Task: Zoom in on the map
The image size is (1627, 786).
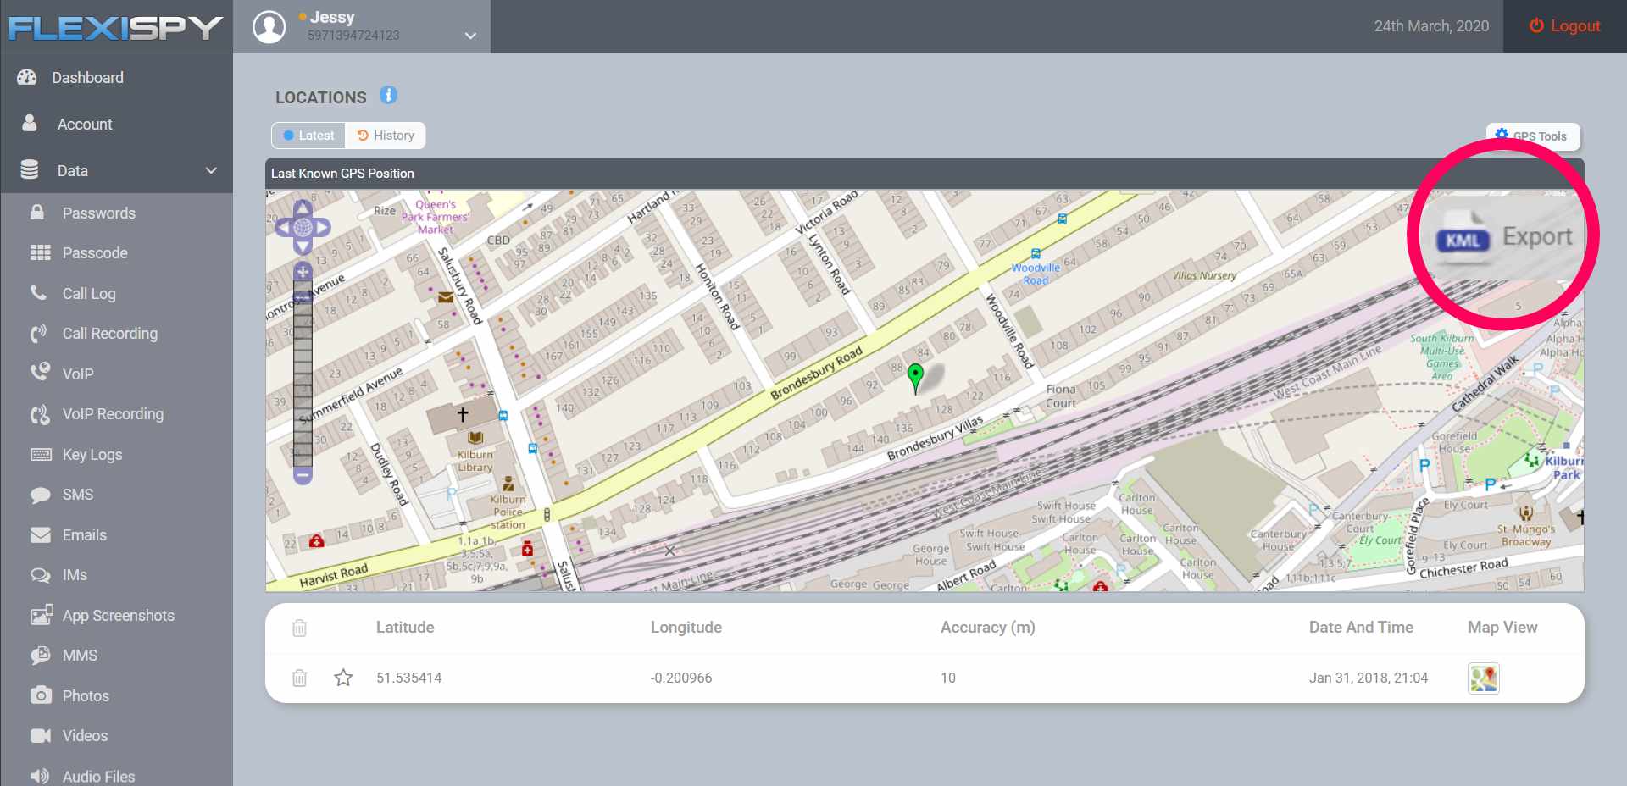Action: click(303, 272)
